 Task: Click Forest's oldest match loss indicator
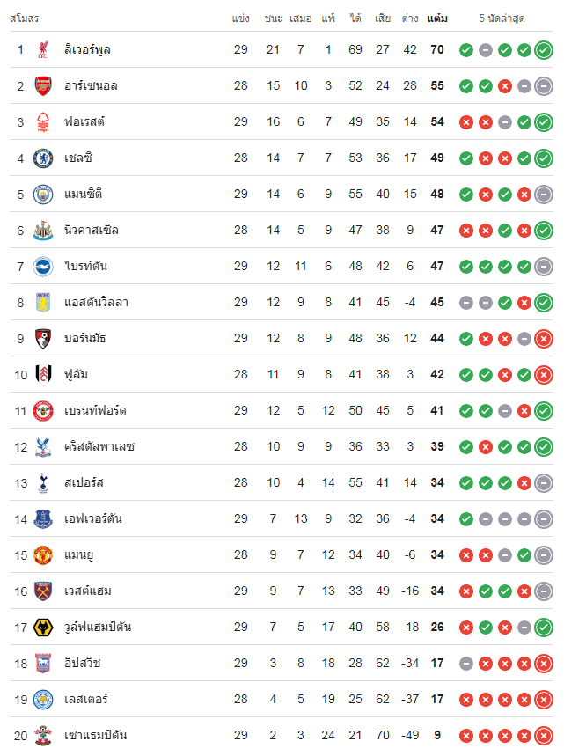coord(466,122)
